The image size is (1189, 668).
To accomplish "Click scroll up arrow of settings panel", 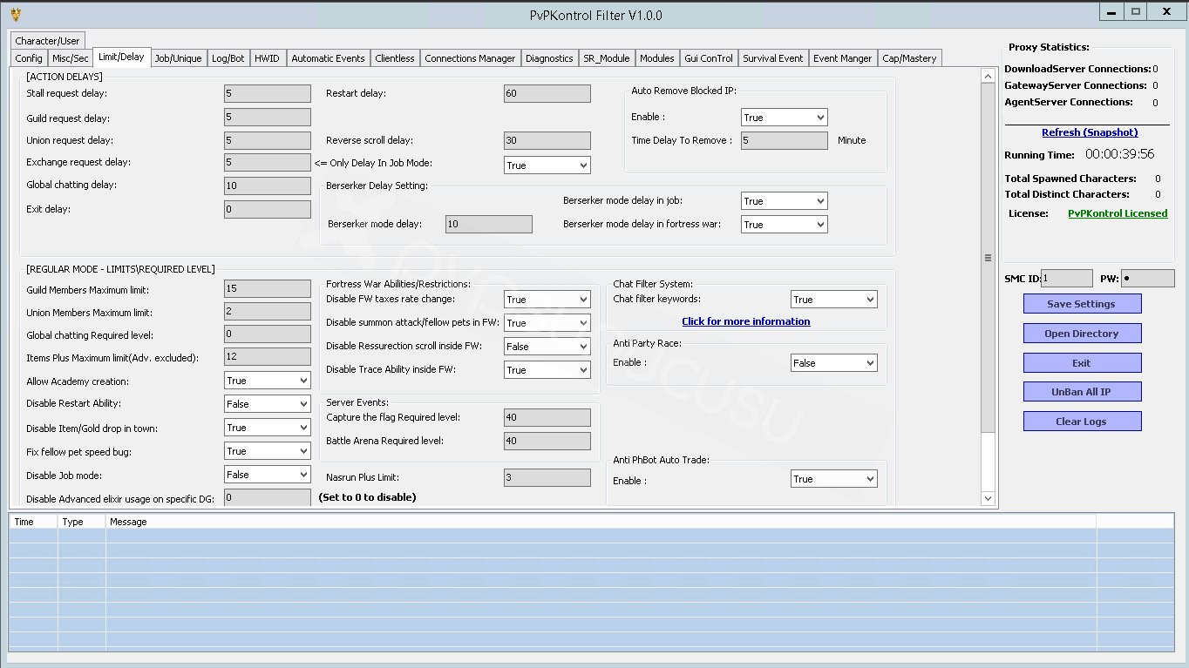I will click(x=988, y=77).
